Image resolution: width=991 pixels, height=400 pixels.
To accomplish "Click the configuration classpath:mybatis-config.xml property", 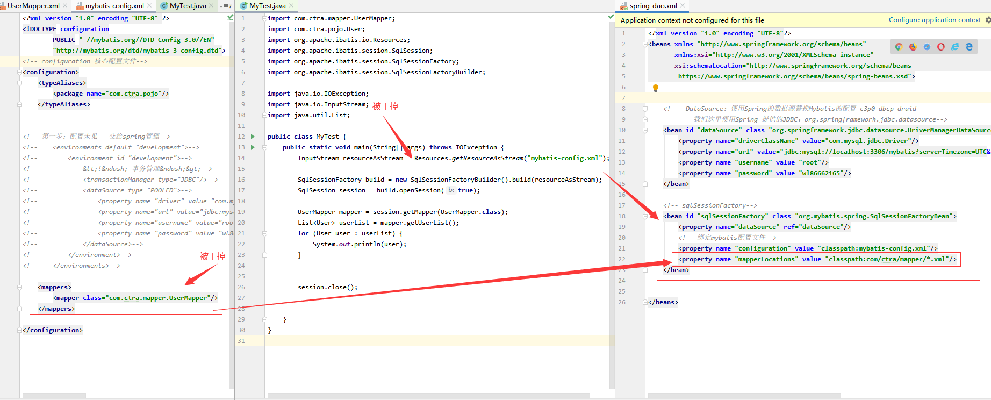I will pos(808,248).
